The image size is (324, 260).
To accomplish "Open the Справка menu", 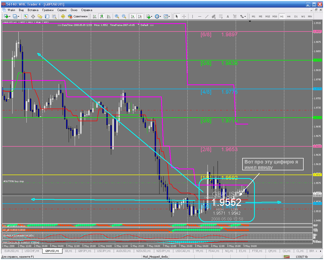I will pyautogui.click(x=87, y=10).
